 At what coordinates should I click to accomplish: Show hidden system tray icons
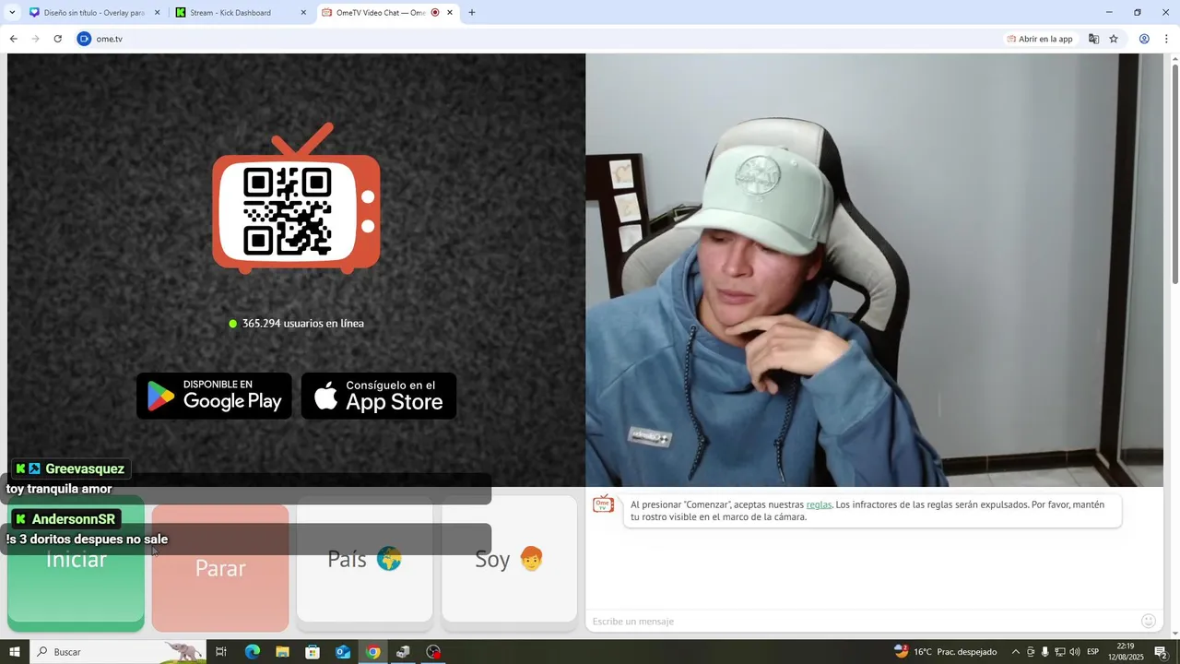[1016, 652]
